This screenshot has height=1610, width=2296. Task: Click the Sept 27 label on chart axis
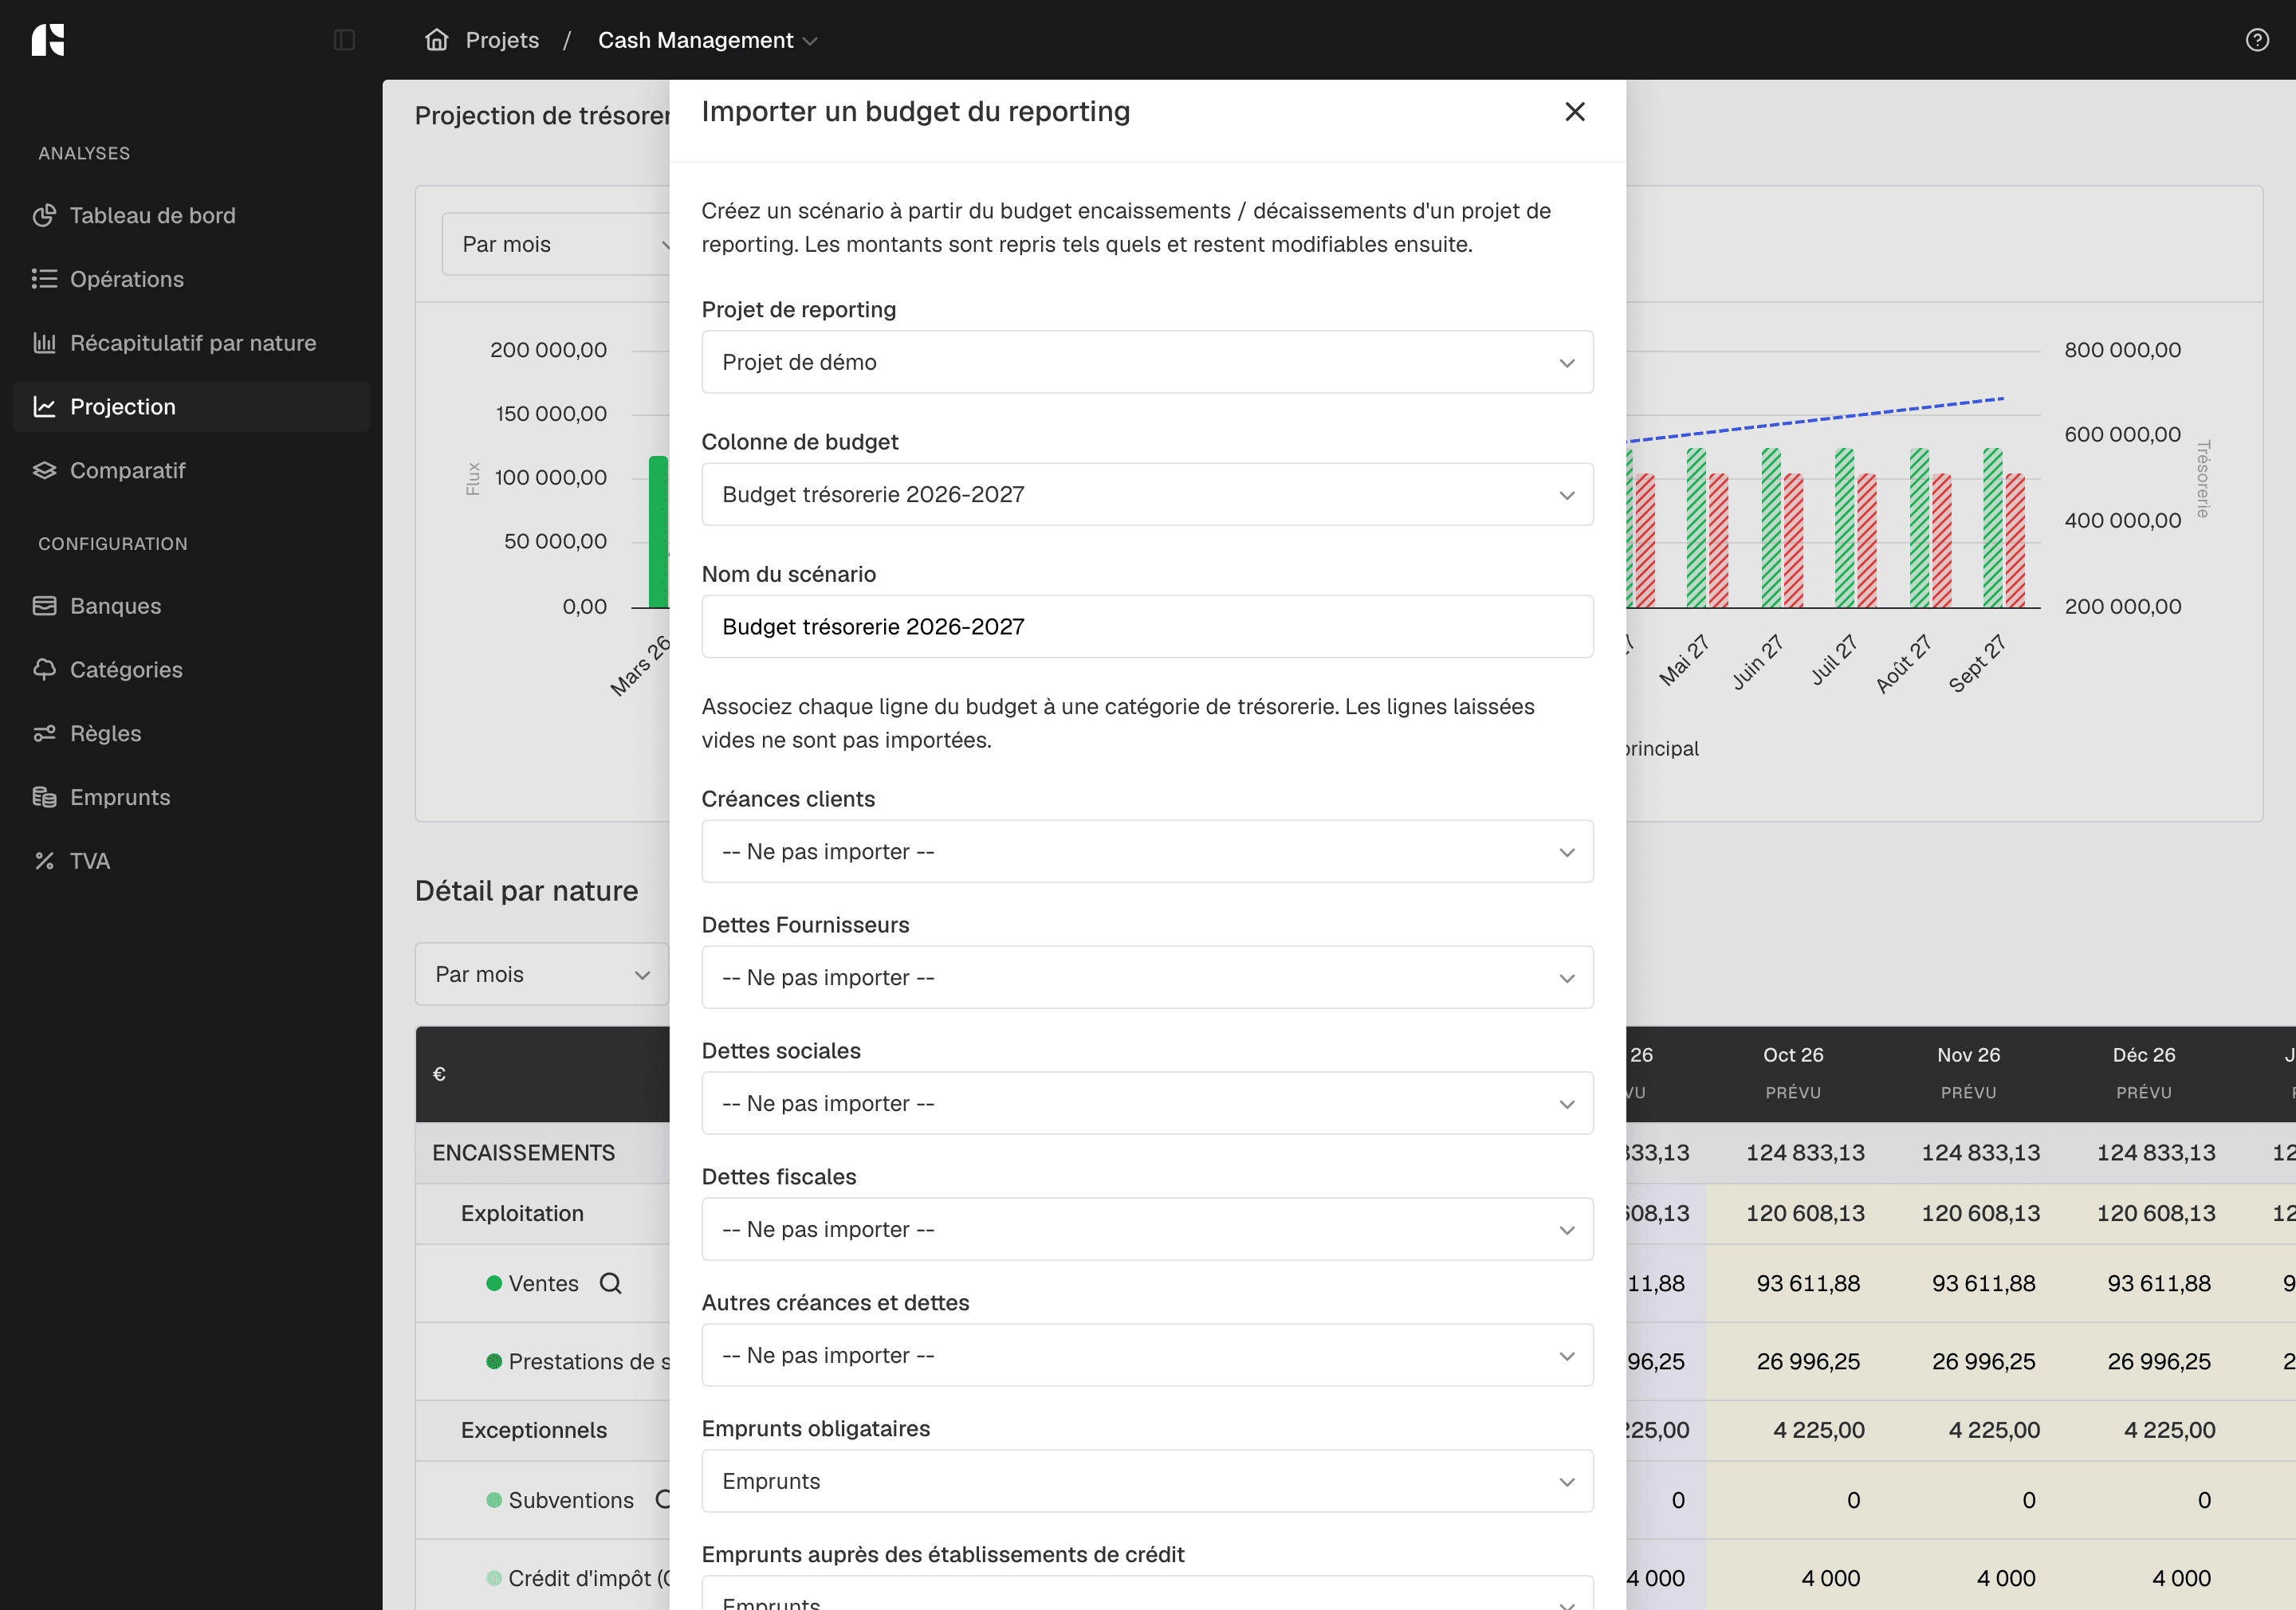pos(1978,663)
